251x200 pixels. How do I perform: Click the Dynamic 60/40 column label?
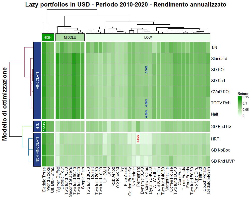[142, 181]
